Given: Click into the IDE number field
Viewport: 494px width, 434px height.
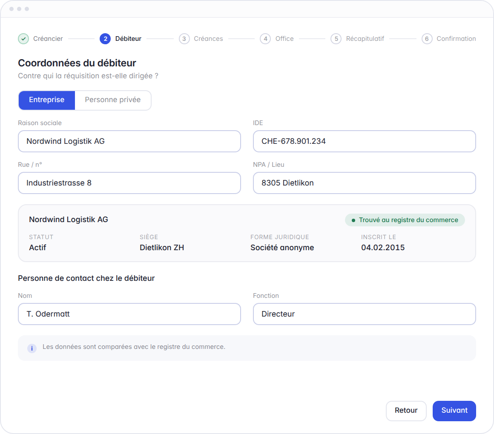Looking at the screenshot, I should pos(364,141).
